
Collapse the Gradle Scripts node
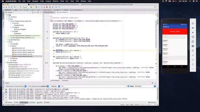pos(5,63)
